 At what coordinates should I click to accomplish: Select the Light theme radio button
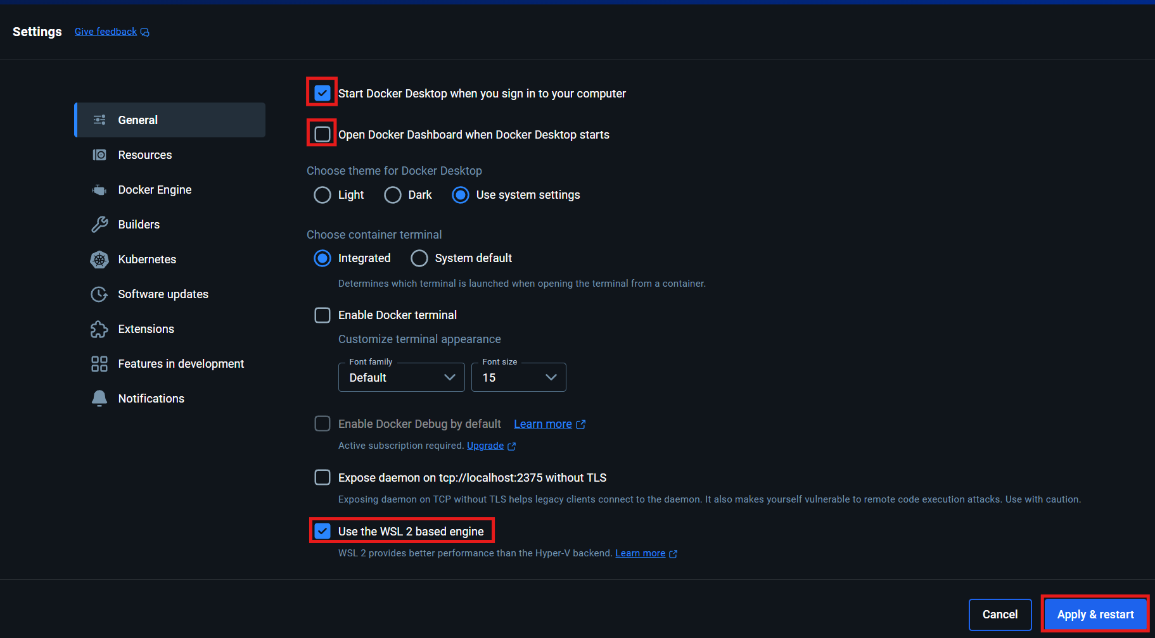pyautogui.click(x=322, y=195)
